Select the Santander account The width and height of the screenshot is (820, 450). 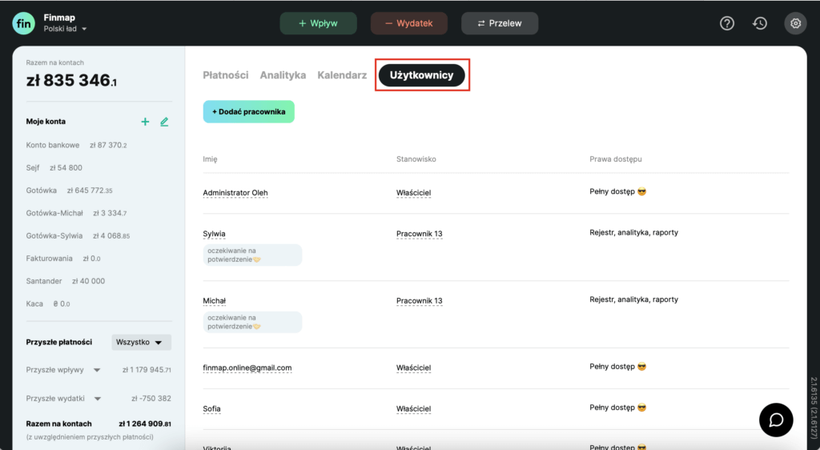coord(66,281)
